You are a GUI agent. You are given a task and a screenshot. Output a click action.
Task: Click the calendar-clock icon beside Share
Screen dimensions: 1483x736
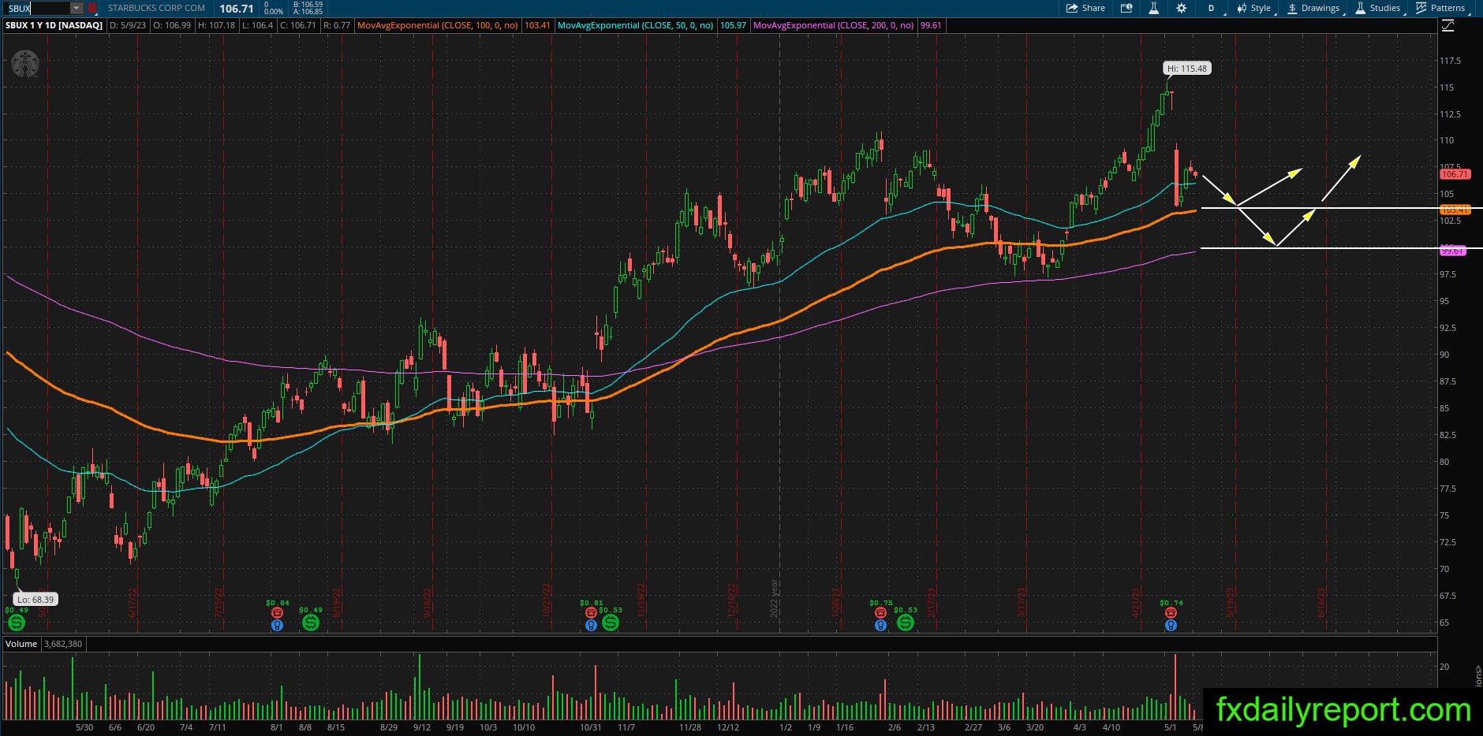1126,8
